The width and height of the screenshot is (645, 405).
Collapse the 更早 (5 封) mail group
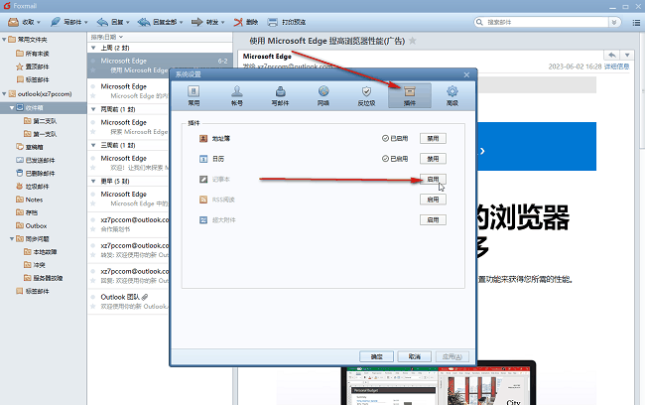point(93,181)
